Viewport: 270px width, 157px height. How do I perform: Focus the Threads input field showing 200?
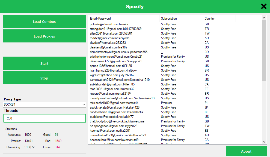coord(44,118)
